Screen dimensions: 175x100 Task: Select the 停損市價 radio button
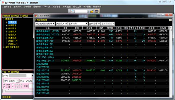pos(12,87)
